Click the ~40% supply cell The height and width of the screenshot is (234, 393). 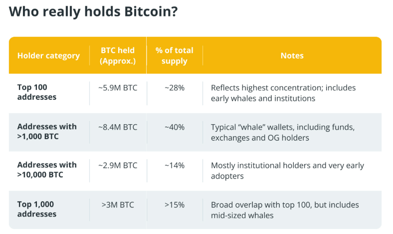174,127
